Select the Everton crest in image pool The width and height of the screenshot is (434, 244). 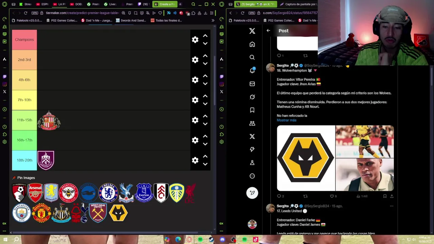144,193
